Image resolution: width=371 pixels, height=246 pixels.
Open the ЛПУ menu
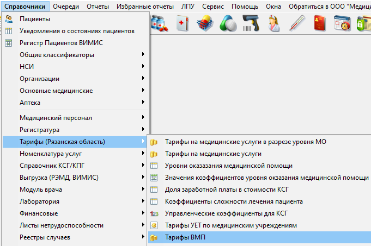coord(187,7)
